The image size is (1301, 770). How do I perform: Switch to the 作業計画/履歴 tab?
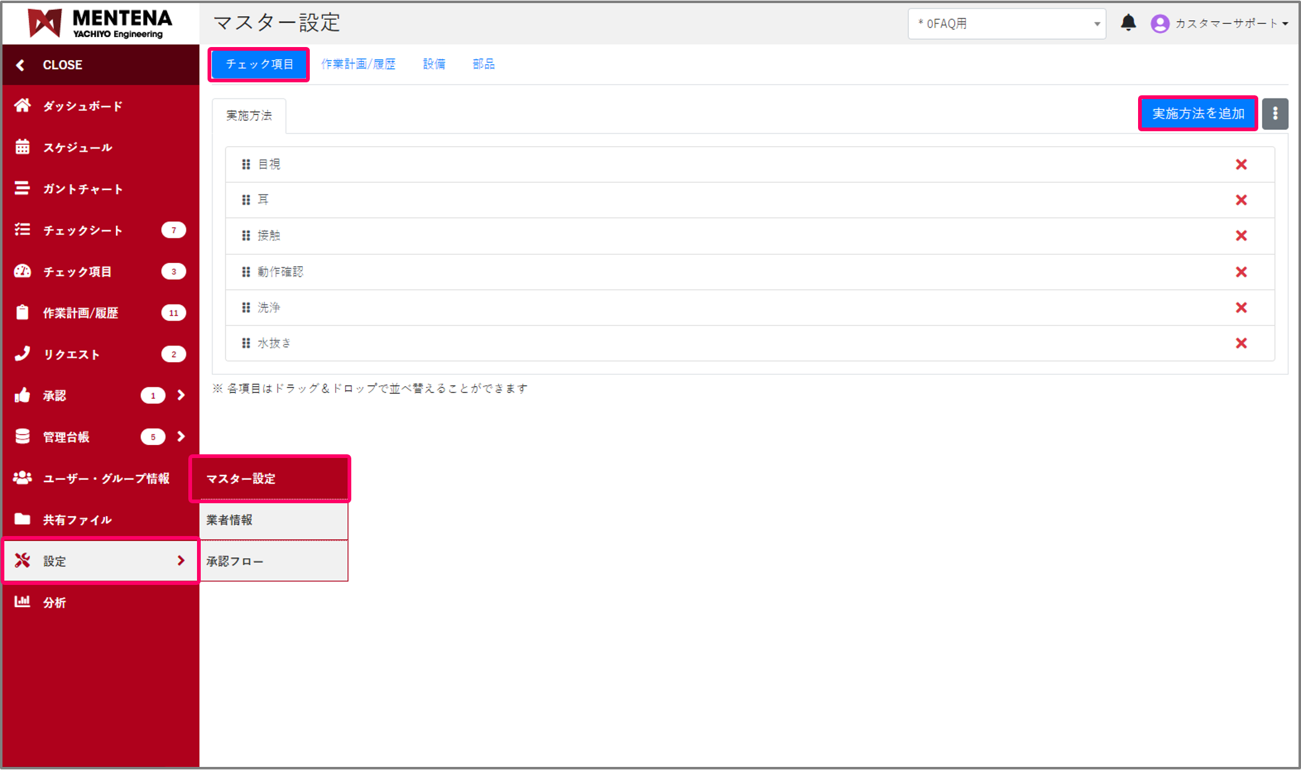pyautogui.click(x=358, y=64)
